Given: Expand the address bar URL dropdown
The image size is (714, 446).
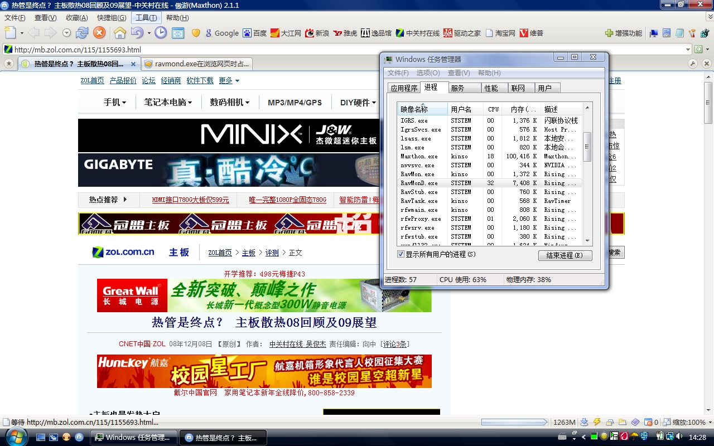Looking at the screenshot, I should click(x=688, y=50).
